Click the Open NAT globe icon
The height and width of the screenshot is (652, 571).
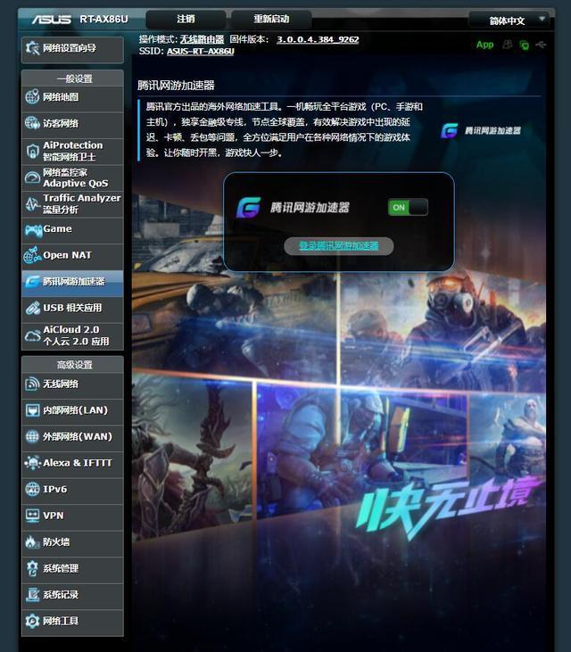pos(32,255)
